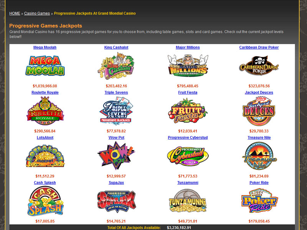Click the Roulette Royale game logo
Screen dimensions: 307x230
click(45, 111)
